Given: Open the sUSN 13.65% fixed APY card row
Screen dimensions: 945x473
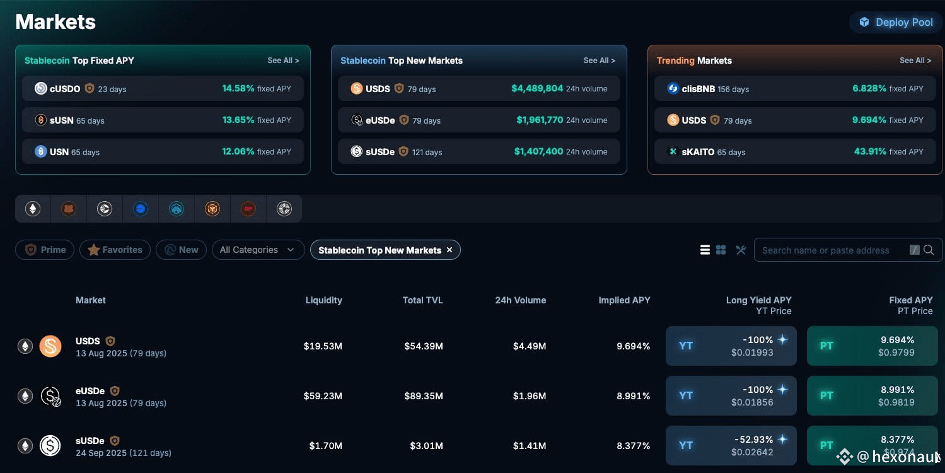Looking at the screenshot, I should click(x=163, y=120).
